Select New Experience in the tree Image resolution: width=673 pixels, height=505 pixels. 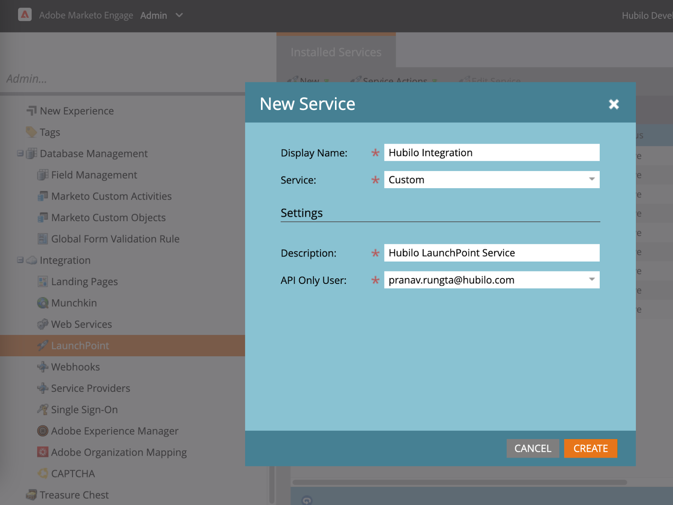tap(77, 111)
